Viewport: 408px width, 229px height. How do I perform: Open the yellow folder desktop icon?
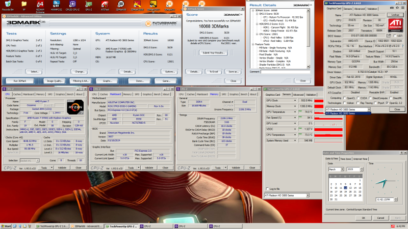coord(24,5)
